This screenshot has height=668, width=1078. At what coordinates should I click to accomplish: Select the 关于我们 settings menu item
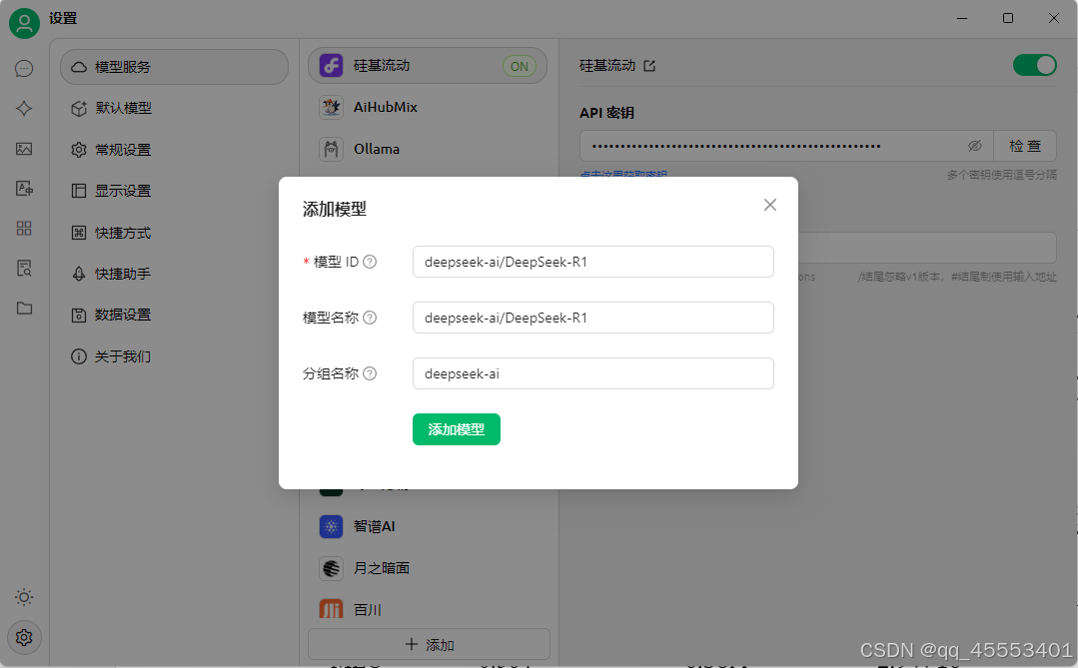(174, 356)
